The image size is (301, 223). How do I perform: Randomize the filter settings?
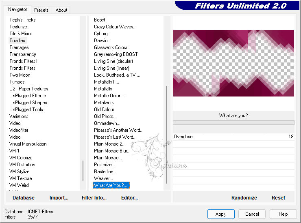[244, 198]
